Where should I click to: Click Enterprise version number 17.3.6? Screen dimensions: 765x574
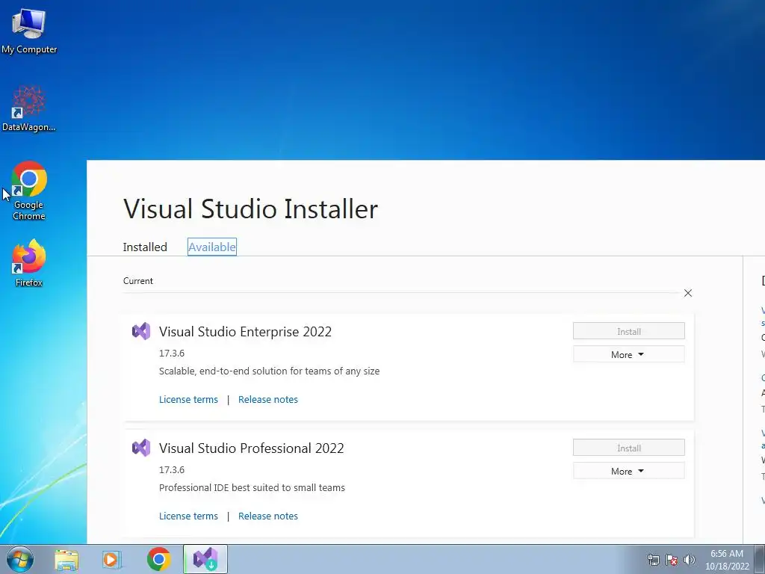tap(172, 353)
